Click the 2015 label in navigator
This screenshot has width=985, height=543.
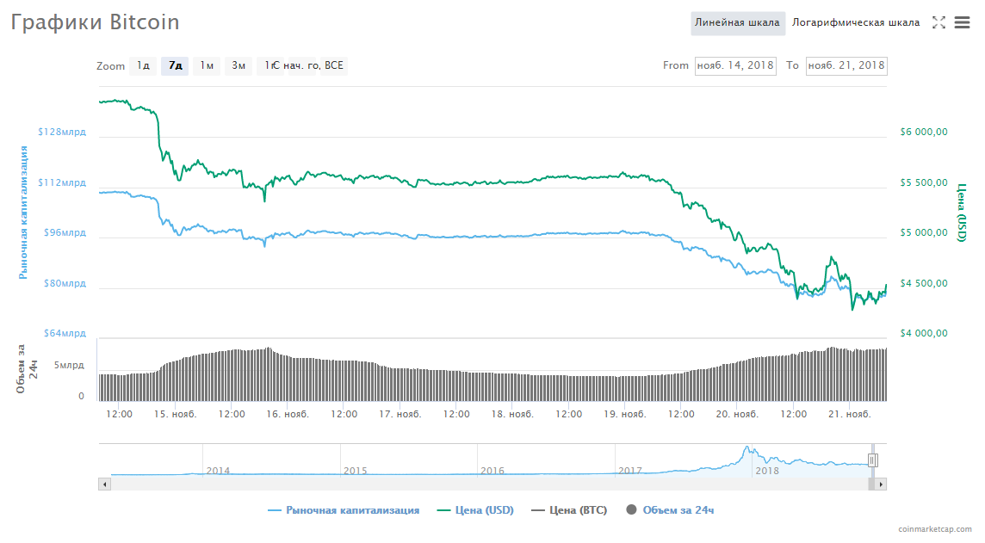(x=355, y=470)
